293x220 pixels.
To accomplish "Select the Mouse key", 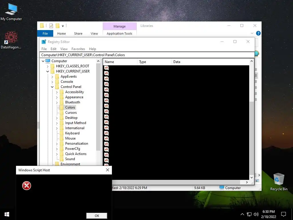I will tap(70, 138).
